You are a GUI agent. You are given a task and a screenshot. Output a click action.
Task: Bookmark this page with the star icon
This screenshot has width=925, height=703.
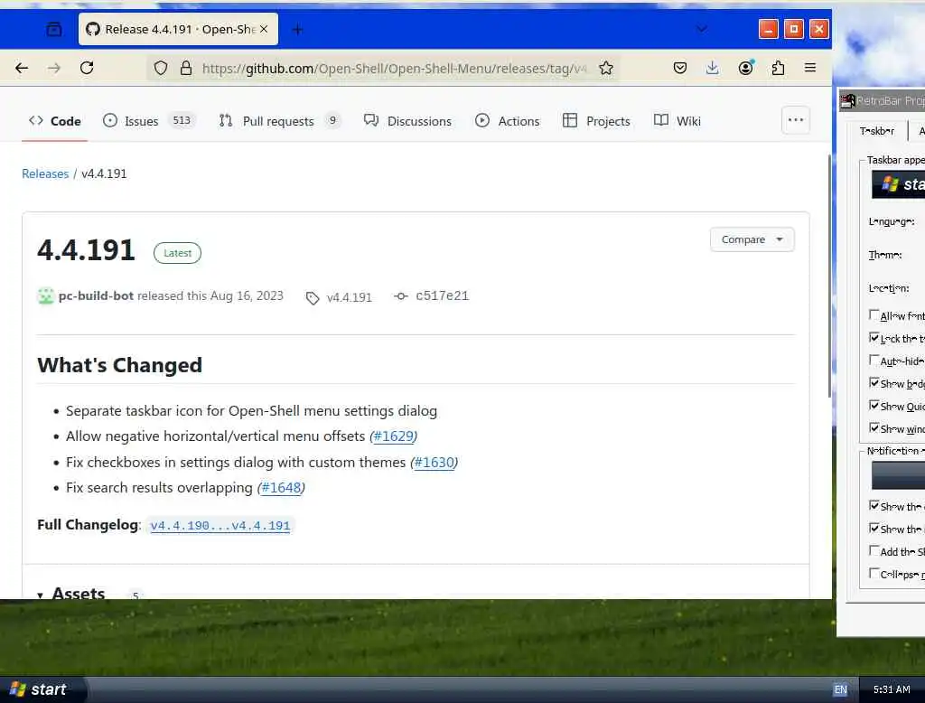point(606,68)
